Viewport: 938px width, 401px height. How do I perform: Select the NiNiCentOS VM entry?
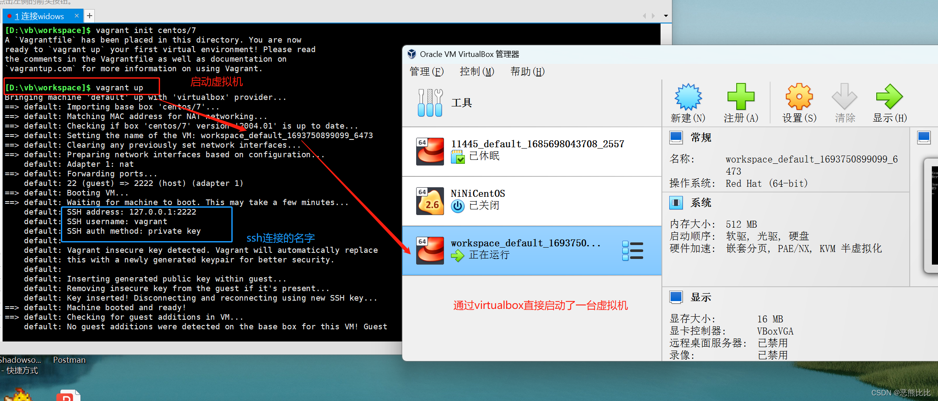click(x=532, y=201)
